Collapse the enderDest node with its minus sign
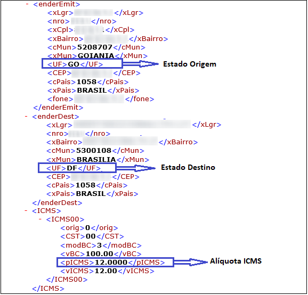Viewport: 308px width, 295px height. (x=26, y=117)
